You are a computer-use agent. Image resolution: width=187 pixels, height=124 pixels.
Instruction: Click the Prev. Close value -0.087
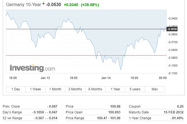(52, 106)
